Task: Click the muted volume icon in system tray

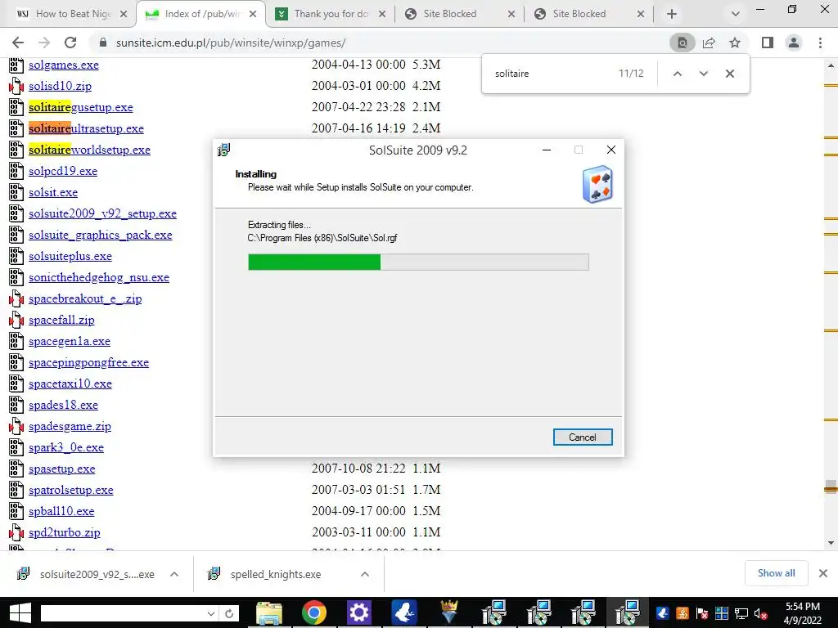Action: (x=760, y=614)
